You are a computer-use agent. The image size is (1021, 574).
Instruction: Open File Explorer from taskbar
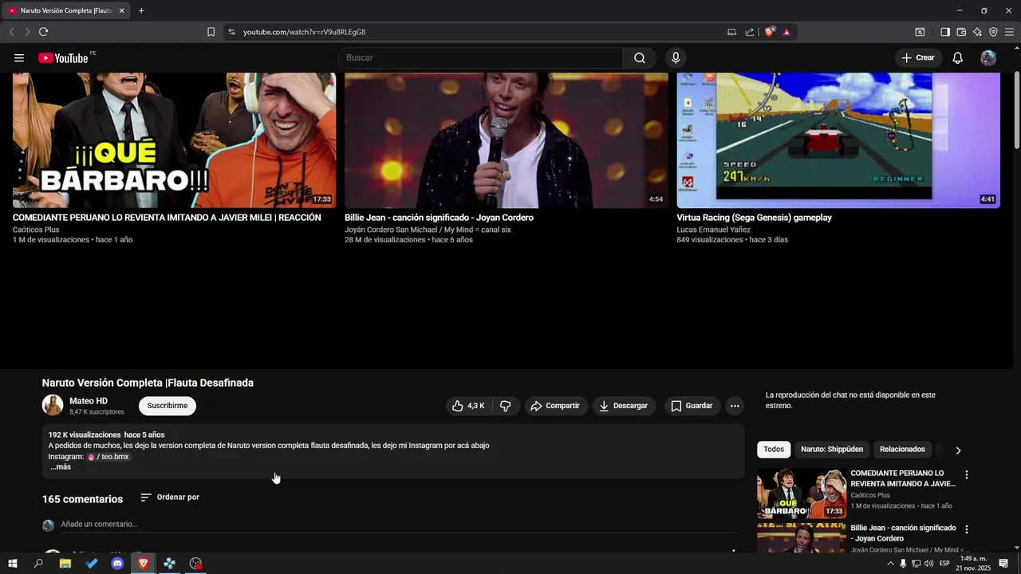click(x=65, y=564)
